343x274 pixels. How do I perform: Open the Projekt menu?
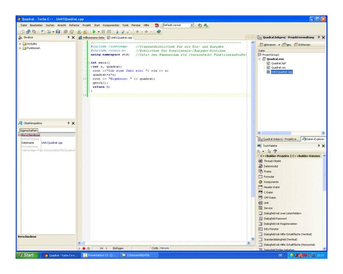click(x=87, y=25)
